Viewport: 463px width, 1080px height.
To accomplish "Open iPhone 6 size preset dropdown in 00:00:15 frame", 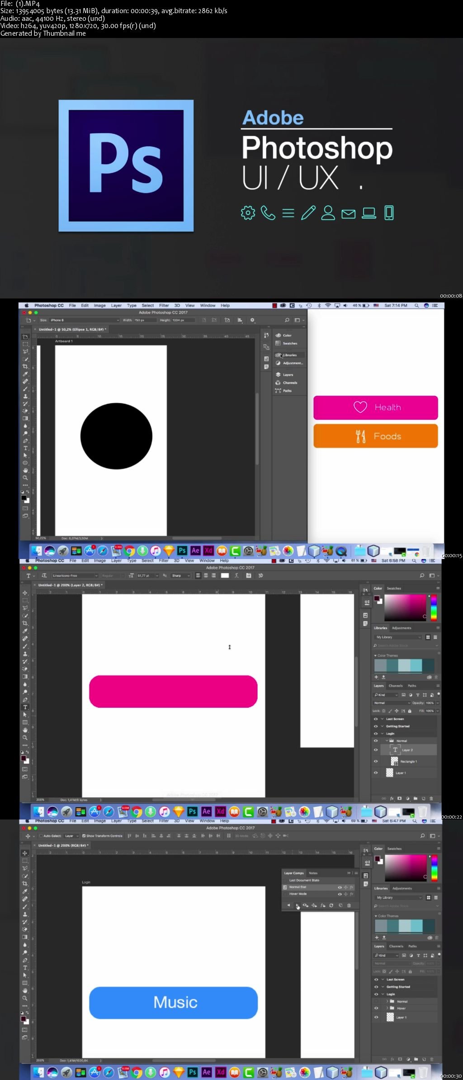I will [x=84, y=320].
